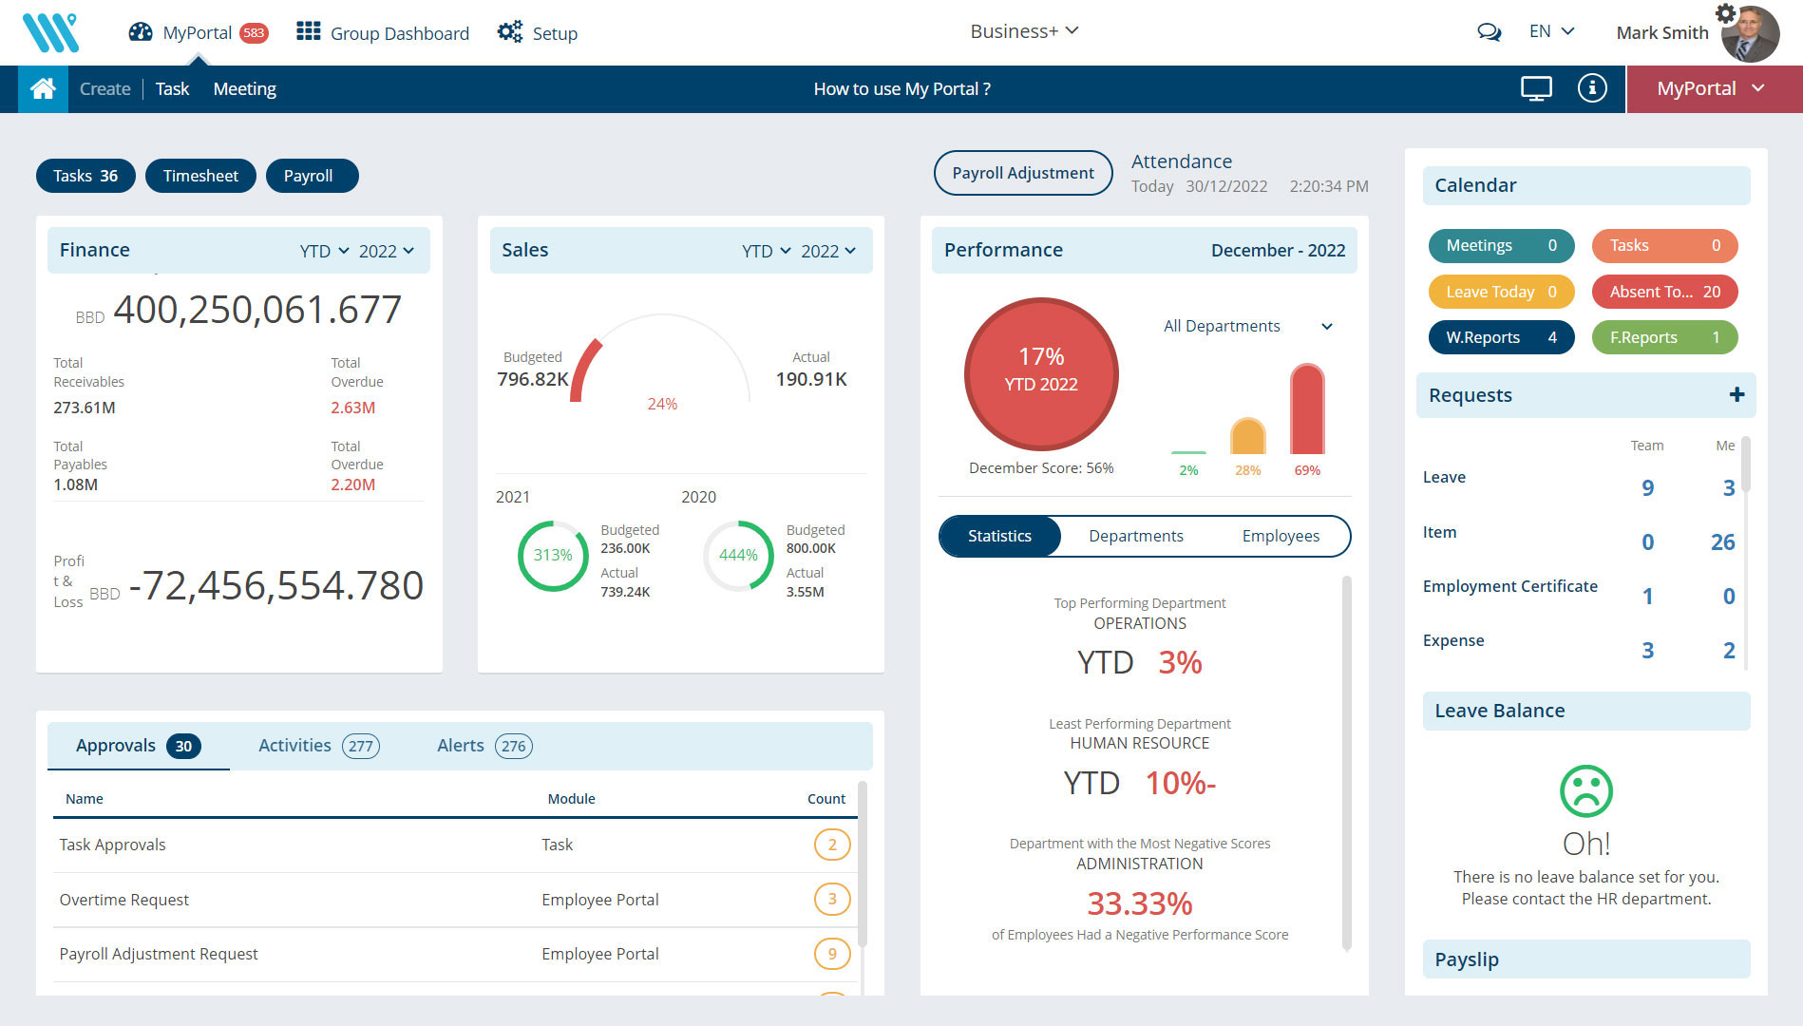Screen dimensions: 1803x1026
Task: Open the Group Dashboard grid icon
Action: (308, 32)
